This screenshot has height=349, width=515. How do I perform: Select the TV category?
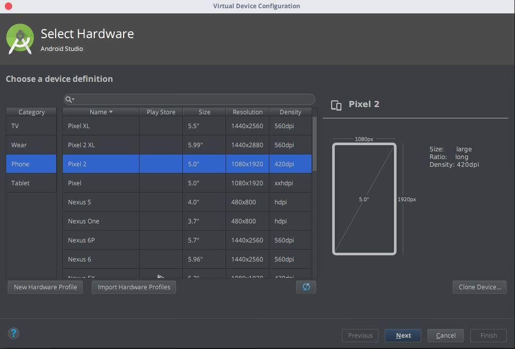(x=31, y=126)
